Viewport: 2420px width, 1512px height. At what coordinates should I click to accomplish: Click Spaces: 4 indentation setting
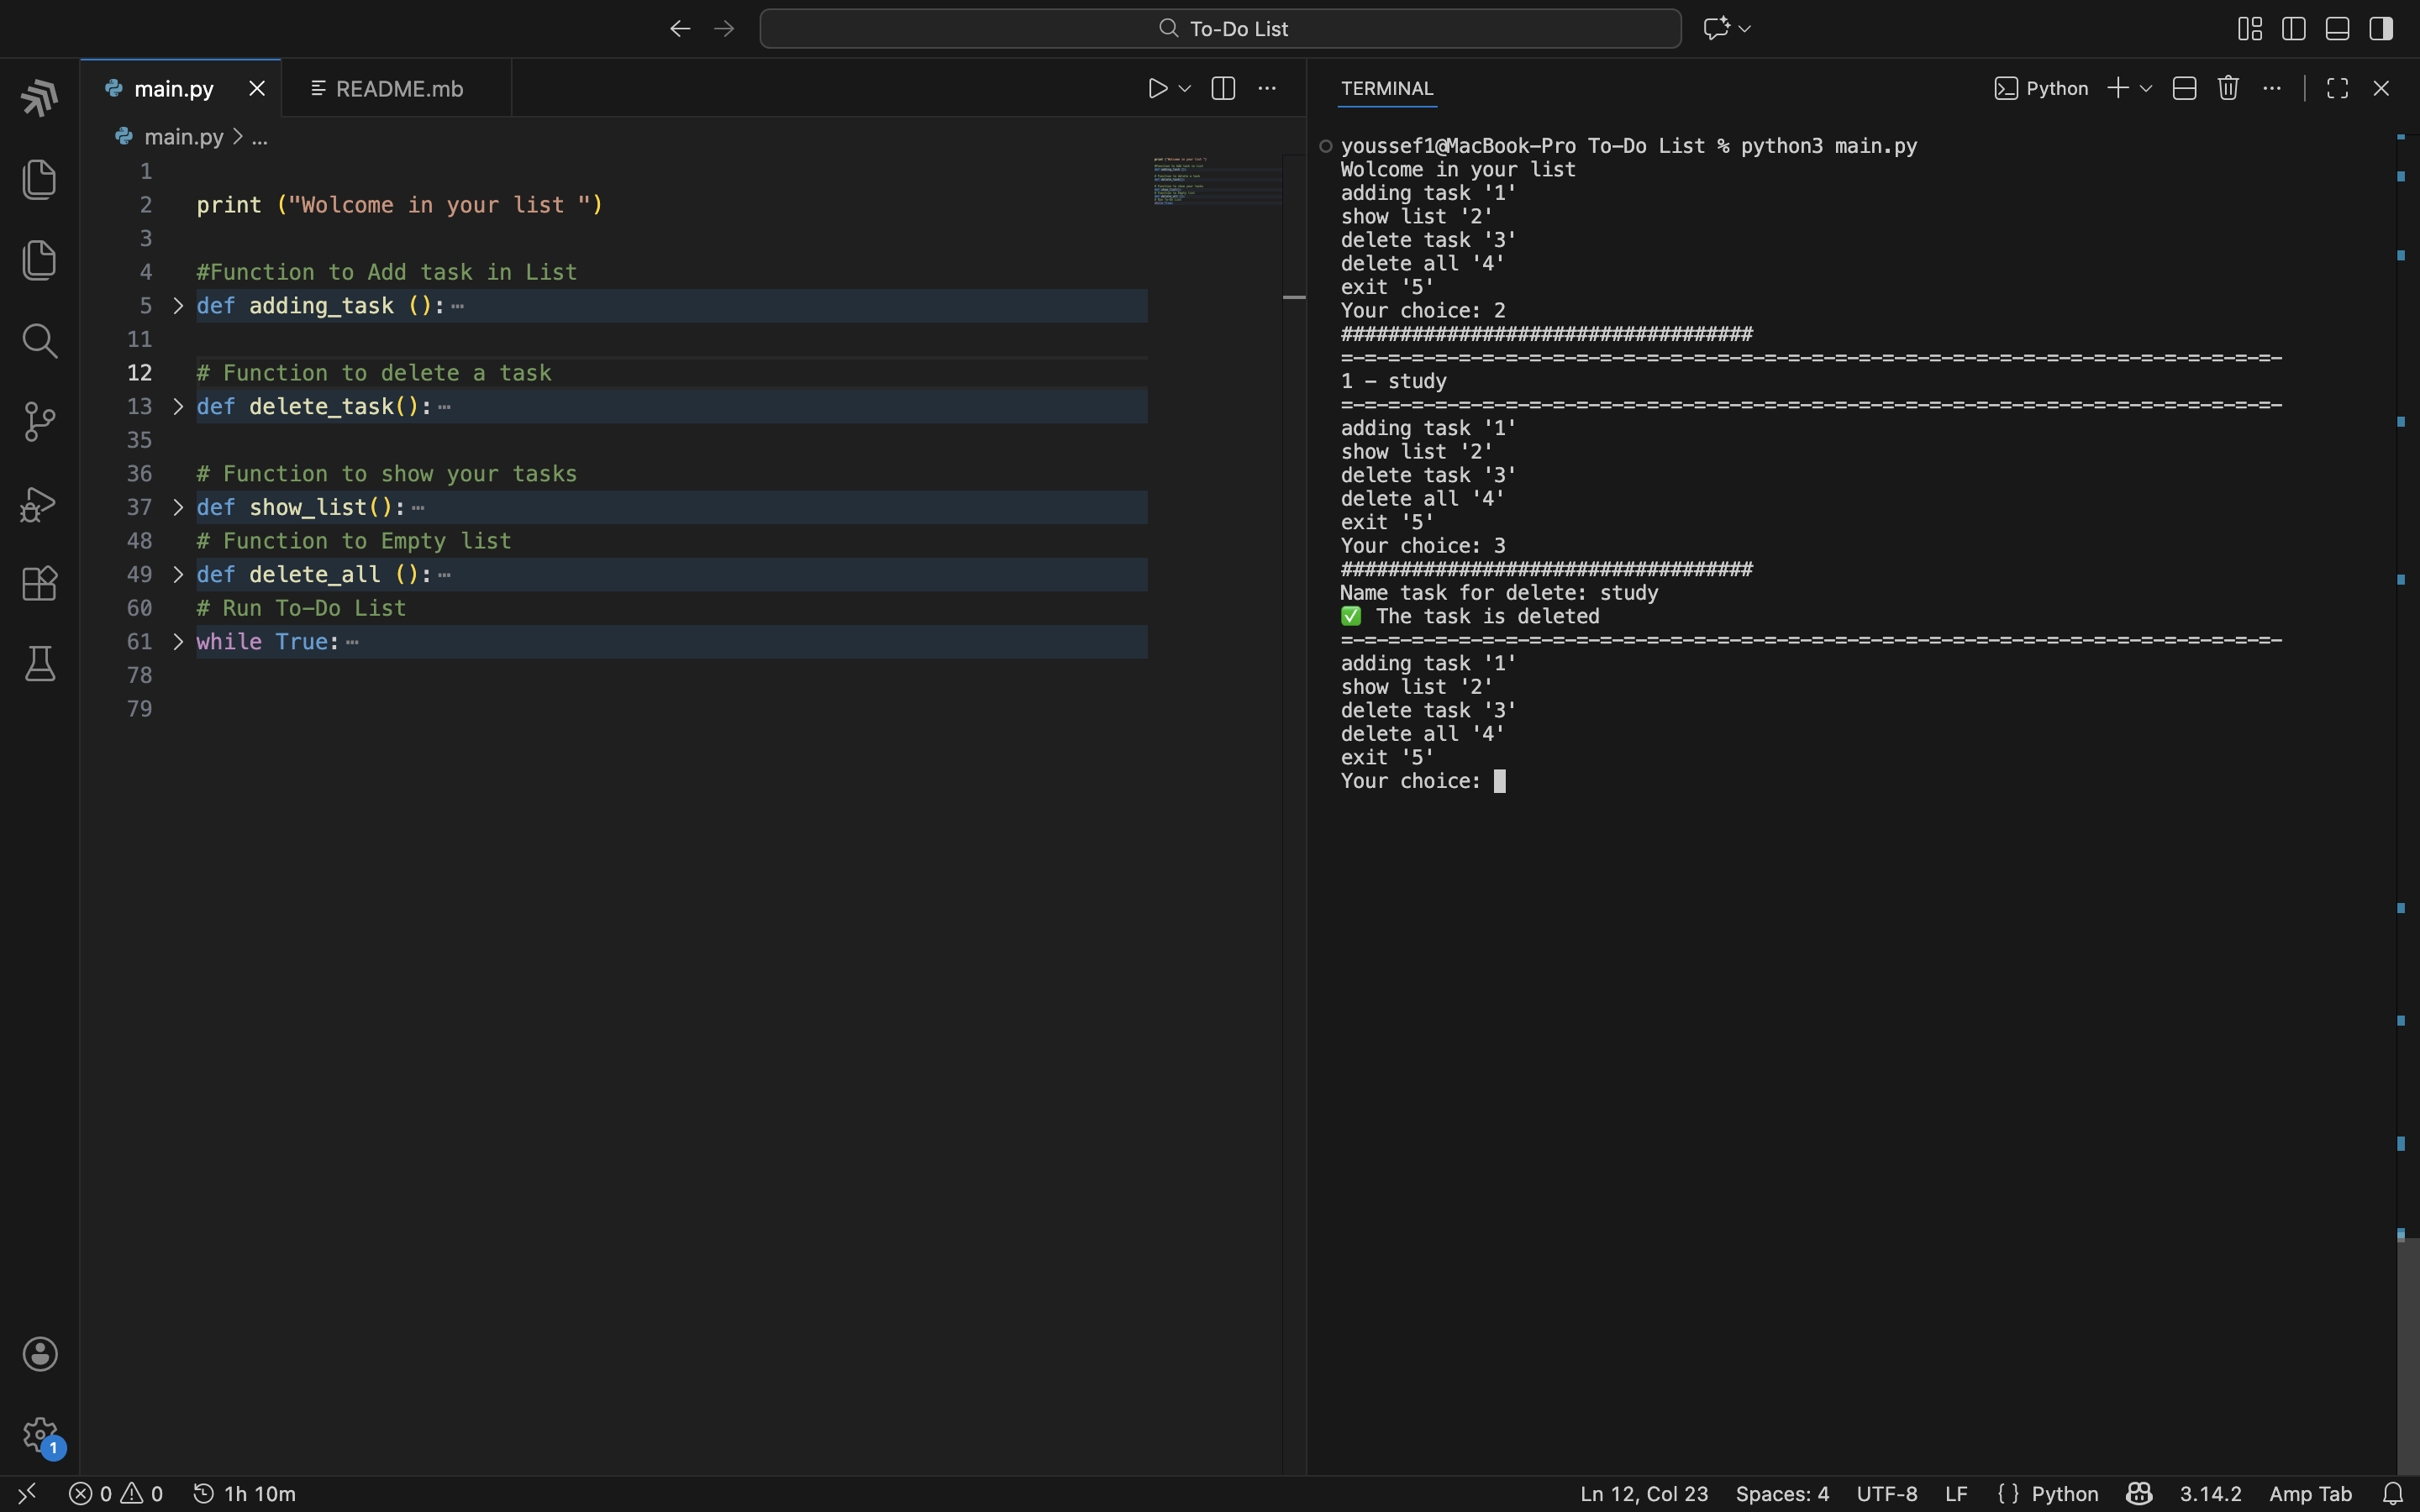click(1782, 1494)
